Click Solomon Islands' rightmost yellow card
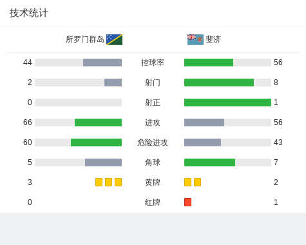Viewport: 306px width, 245px height. (x=118, y=182)
